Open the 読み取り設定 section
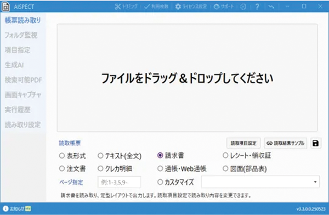 (22, 125)
